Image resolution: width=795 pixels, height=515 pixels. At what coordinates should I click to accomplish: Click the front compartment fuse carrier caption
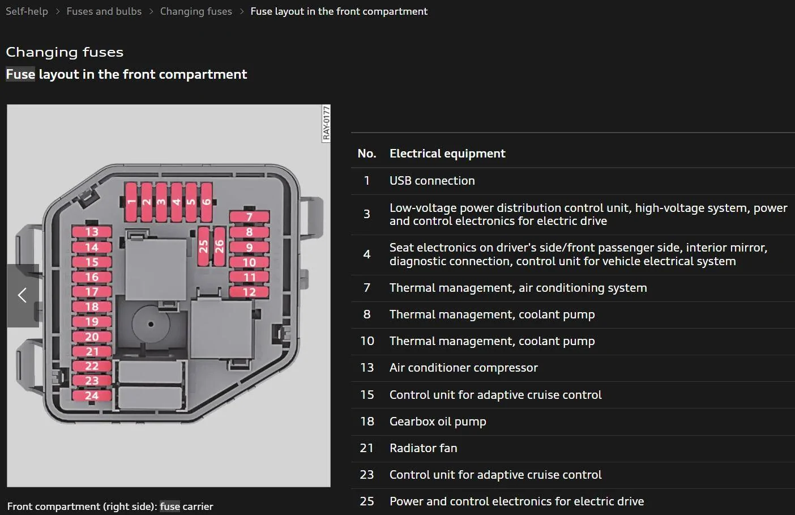point(110,507)
